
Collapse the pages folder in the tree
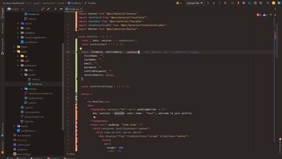pyautogui.click(x=14, y=51)
